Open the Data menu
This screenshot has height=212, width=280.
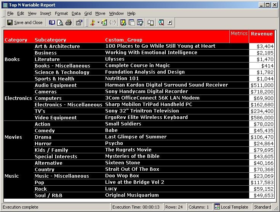[x=76, y=13]
